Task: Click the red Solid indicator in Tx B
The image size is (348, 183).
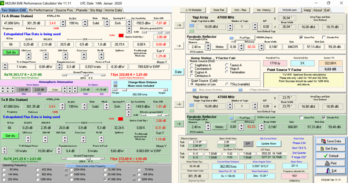Action: point(121,119)
